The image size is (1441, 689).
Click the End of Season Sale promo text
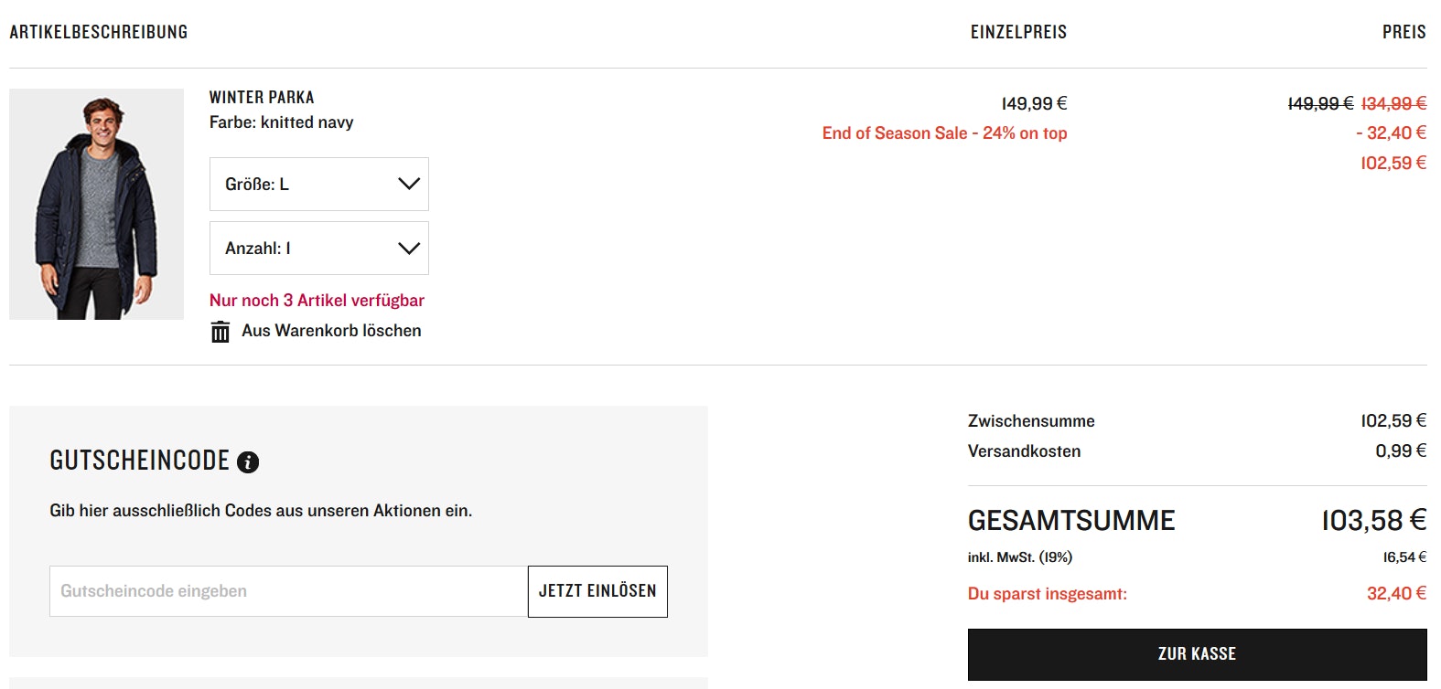[944, 133]
